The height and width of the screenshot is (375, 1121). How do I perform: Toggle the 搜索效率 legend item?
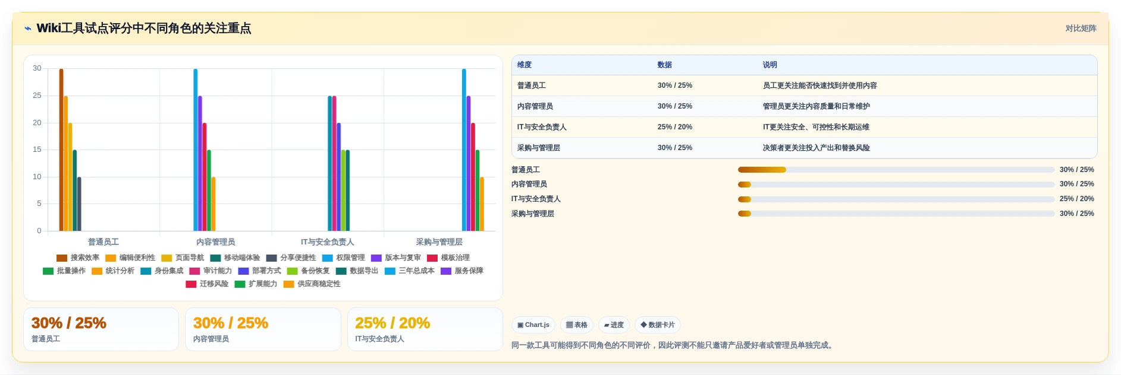click(78, 258)
